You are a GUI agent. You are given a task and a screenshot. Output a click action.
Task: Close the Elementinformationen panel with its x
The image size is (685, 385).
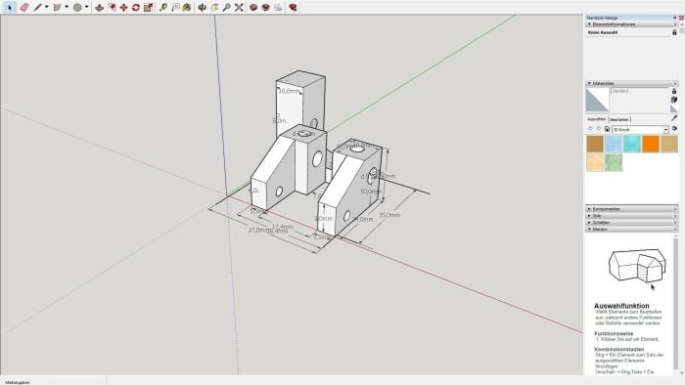[x=675, y=24]
